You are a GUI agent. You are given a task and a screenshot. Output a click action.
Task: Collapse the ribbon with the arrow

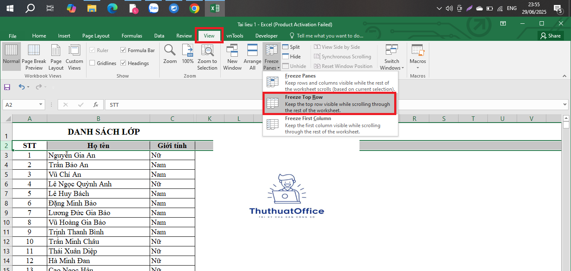tap(564, 76)
